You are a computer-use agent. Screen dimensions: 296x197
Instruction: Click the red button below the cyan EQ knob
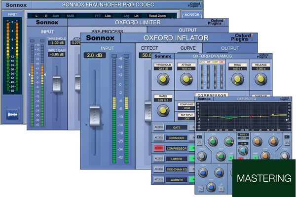pos(240,158)
